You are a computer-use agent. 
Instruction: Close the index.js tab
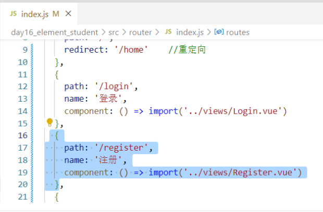coord(68,14)
